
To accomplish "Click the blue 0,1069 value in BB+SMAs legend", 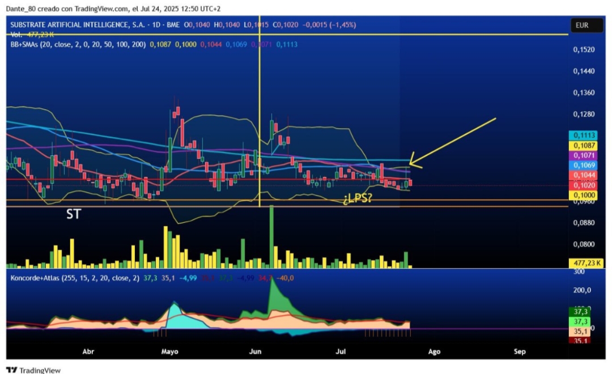I will (x=236, y=45).
